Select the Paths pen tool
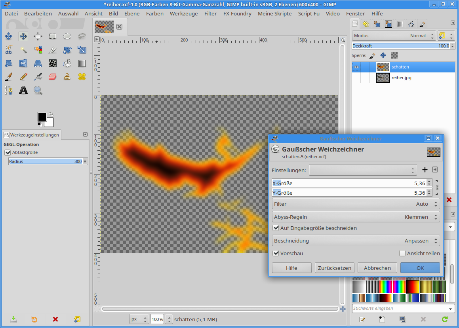The width and height of the screenshot is (459, 328). [8, 90]
